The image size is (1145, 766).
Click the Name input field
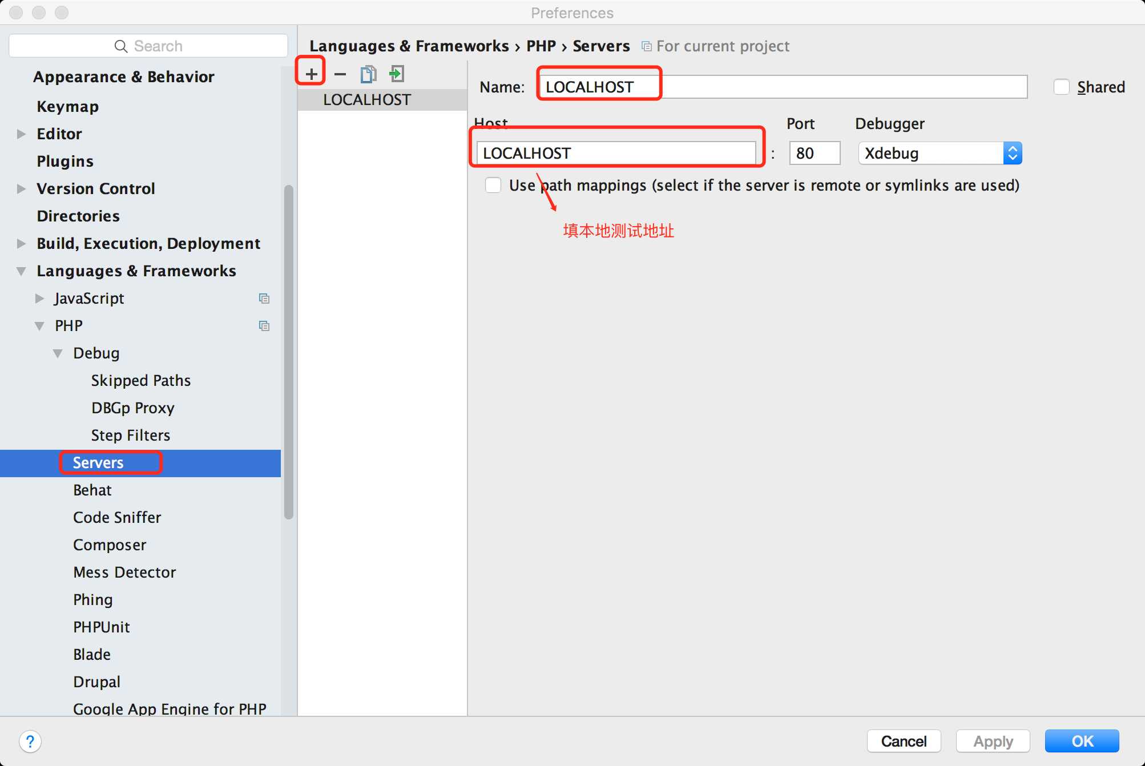coord(780,86)
